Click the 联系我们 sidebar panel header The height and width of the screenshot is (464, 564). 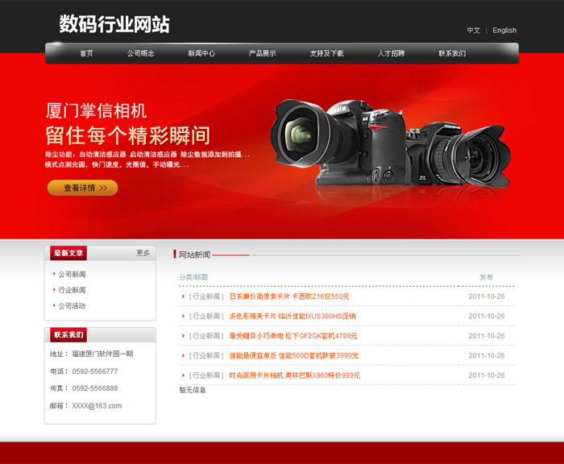click(68, 334)
